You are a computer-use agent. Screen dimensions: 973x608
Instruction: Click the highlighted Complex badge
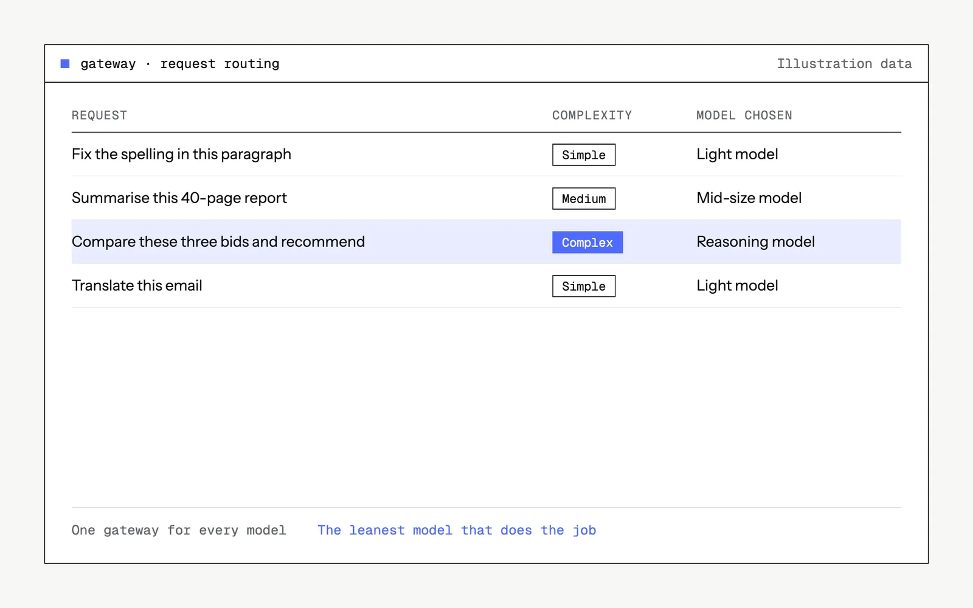click(x=587, y=243)
